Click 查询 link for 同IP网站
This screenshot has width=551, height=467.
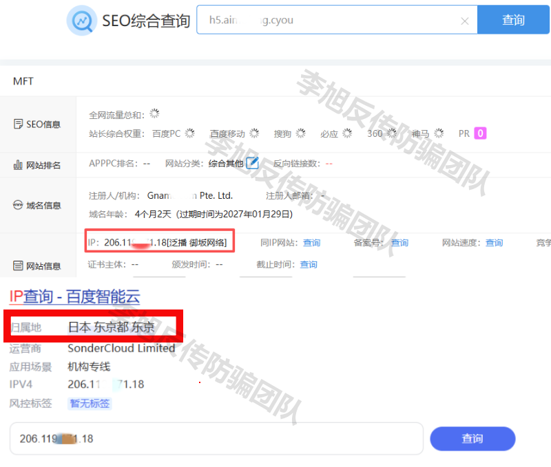[312, 243]
